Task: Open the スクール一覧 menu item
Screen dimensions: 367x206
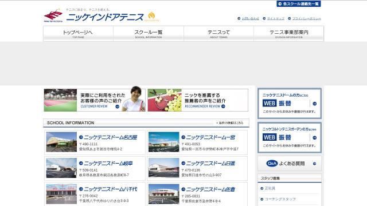Action: tap(149, 34)
